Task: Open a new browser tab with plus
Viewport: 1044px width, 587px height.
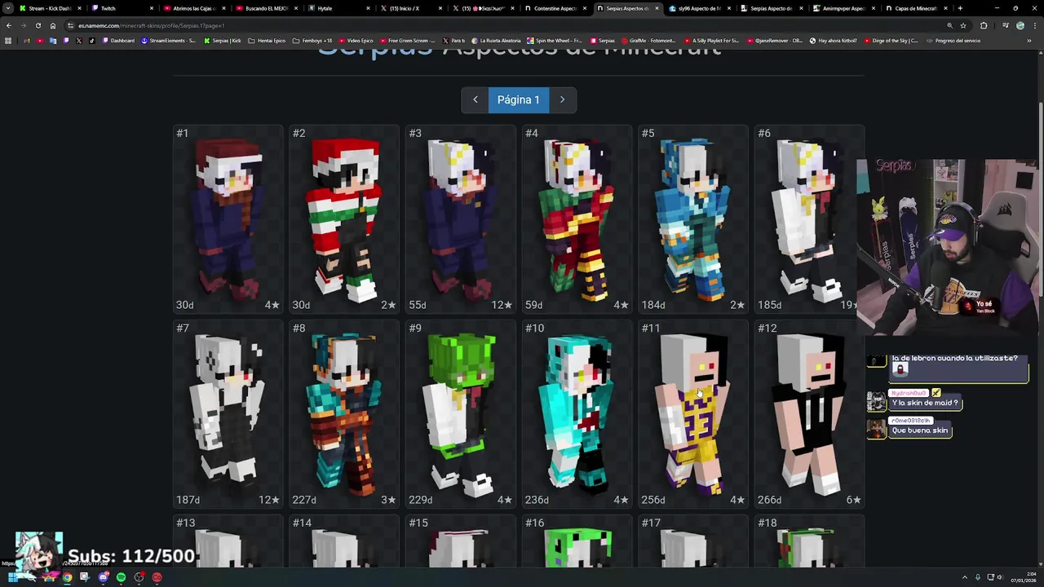Action: (x=960, y=8)
